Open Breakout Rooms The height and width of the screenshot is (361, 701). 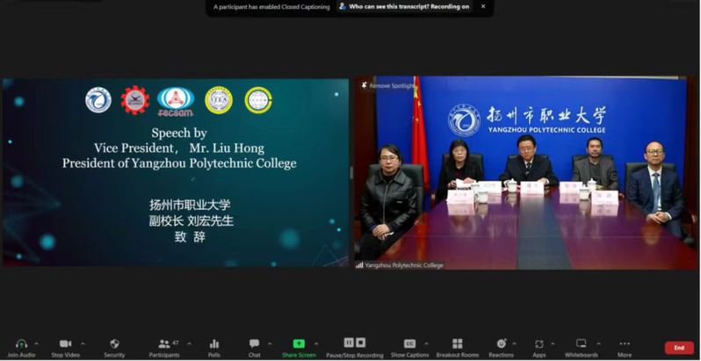click(x=457, y=343)
